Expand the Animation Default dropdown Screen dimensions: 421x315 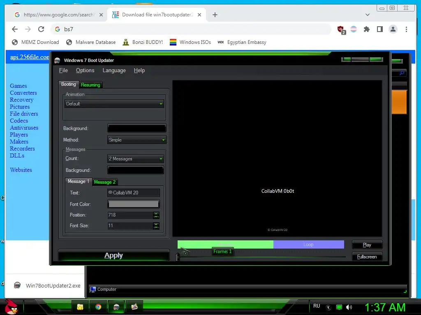coord(114,104)
